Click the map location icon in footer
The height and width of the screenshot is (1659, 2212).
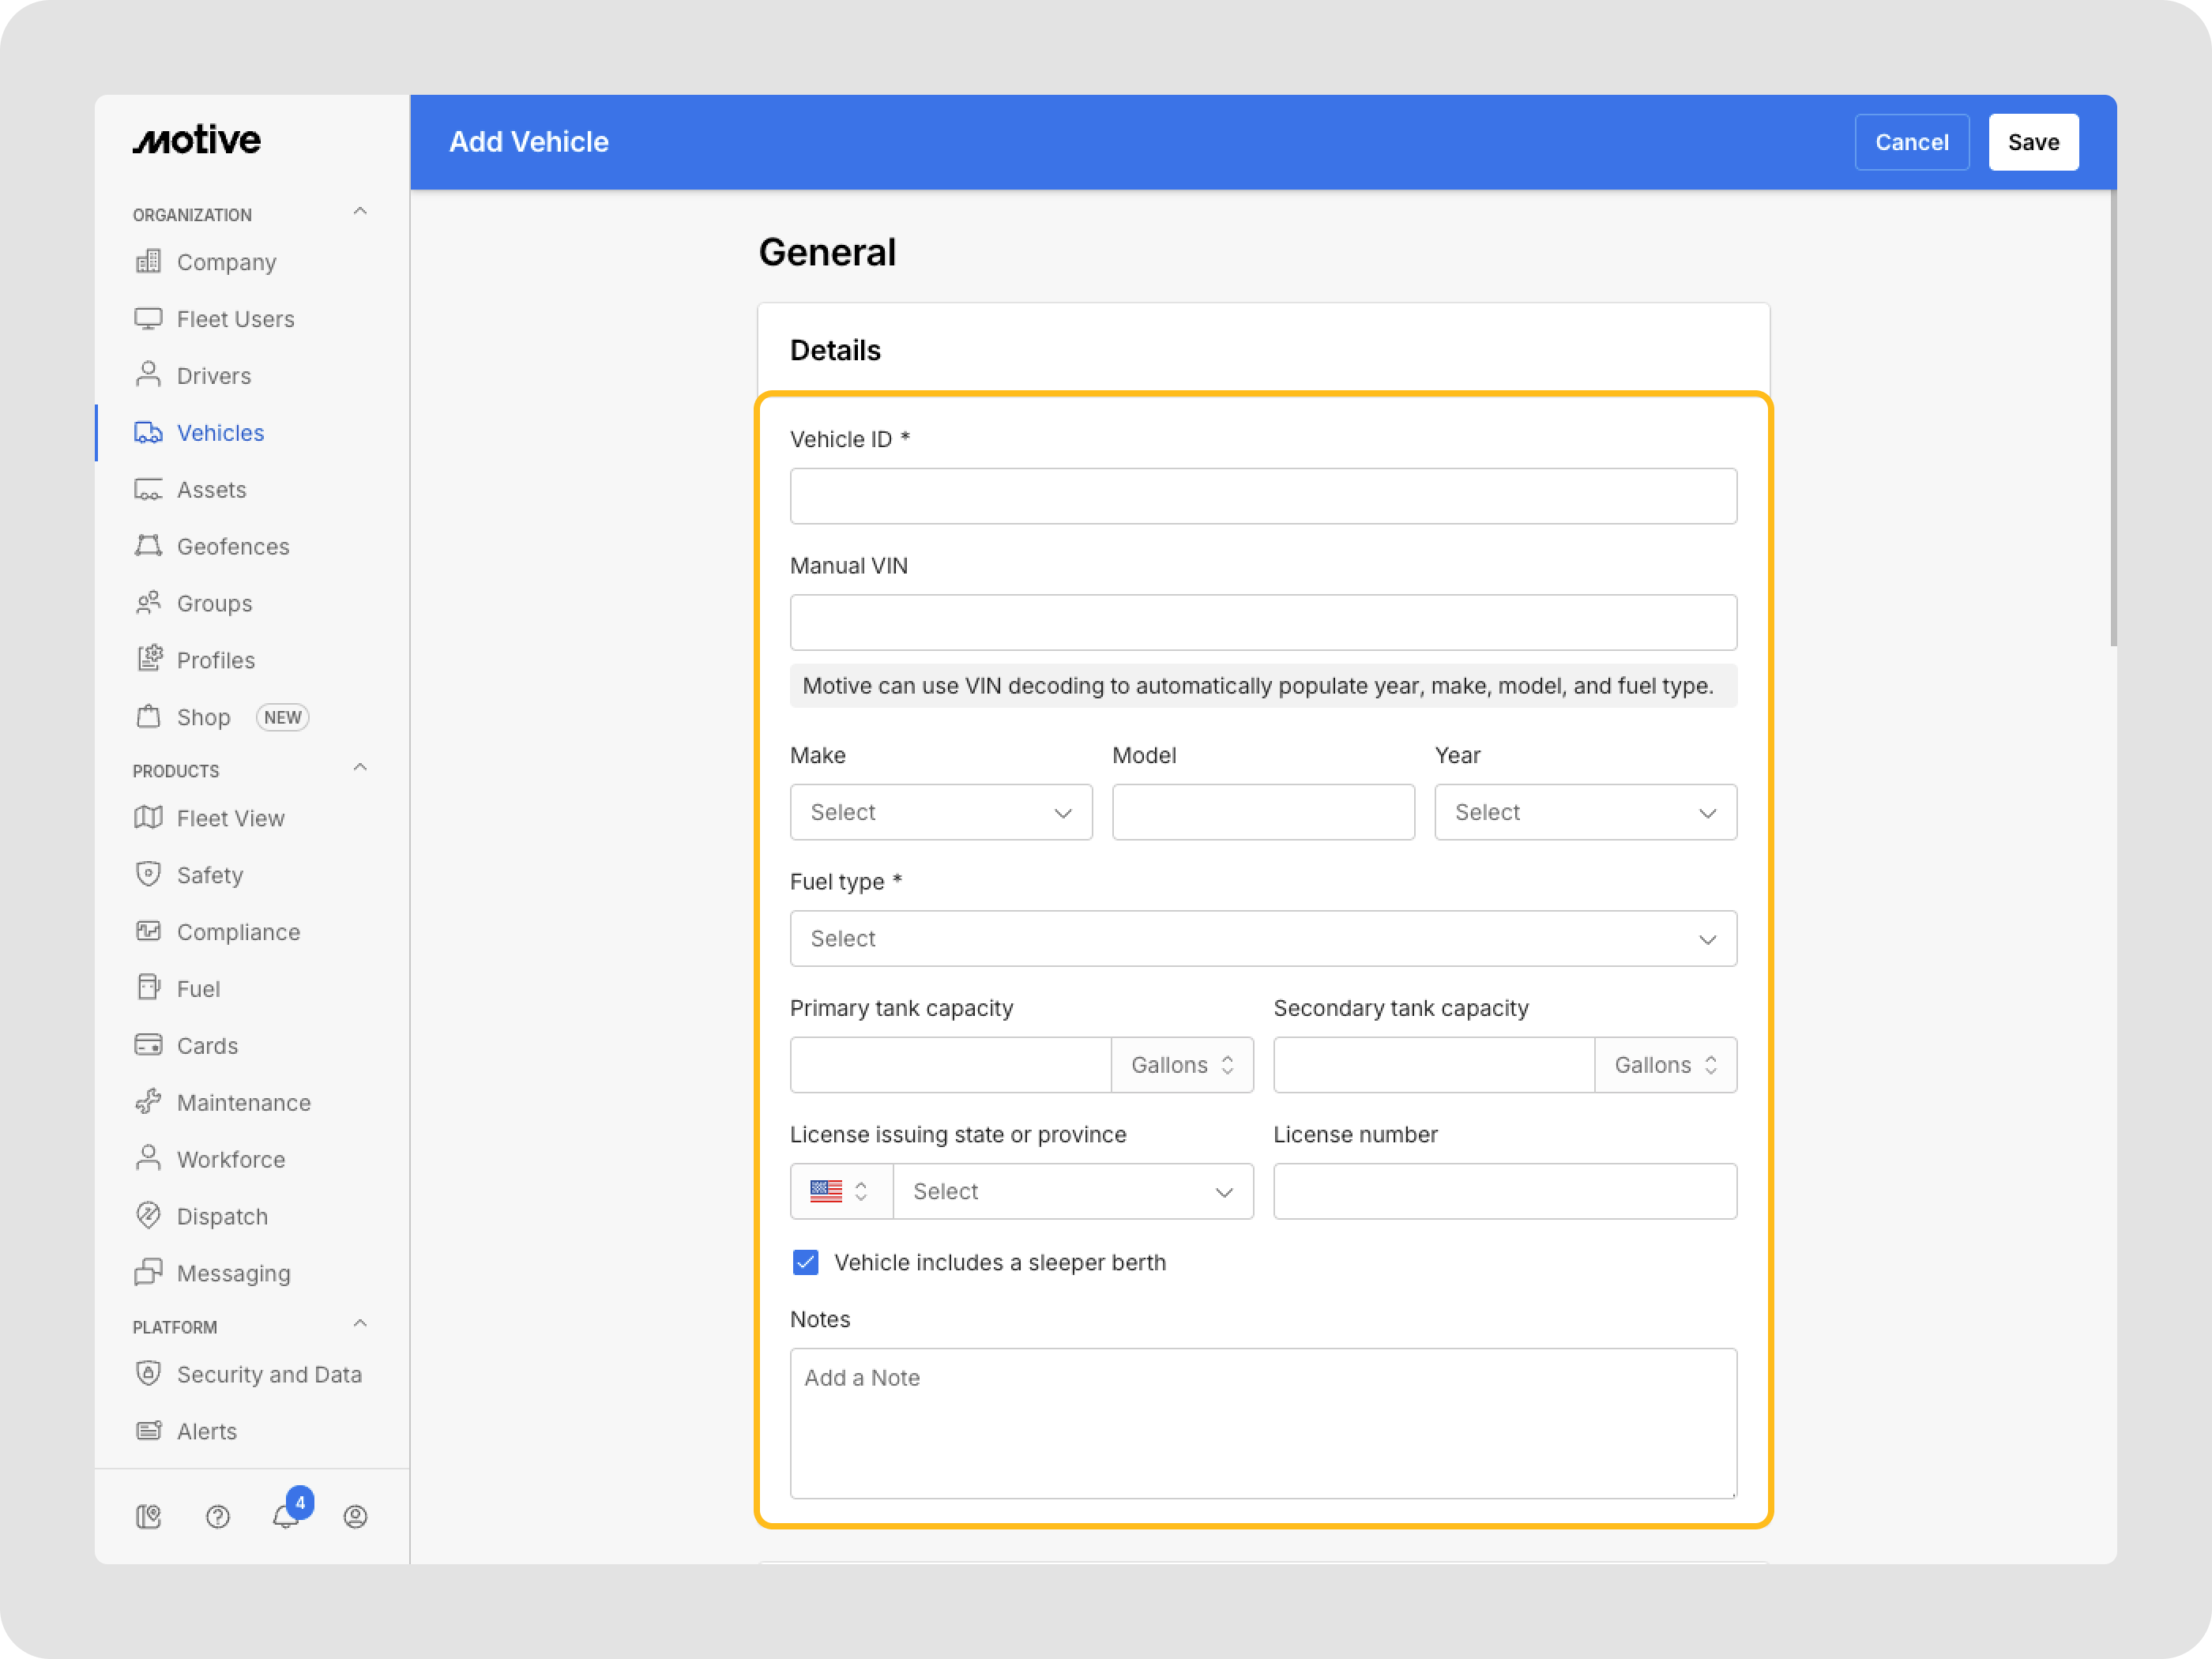tap(148, 1516)
